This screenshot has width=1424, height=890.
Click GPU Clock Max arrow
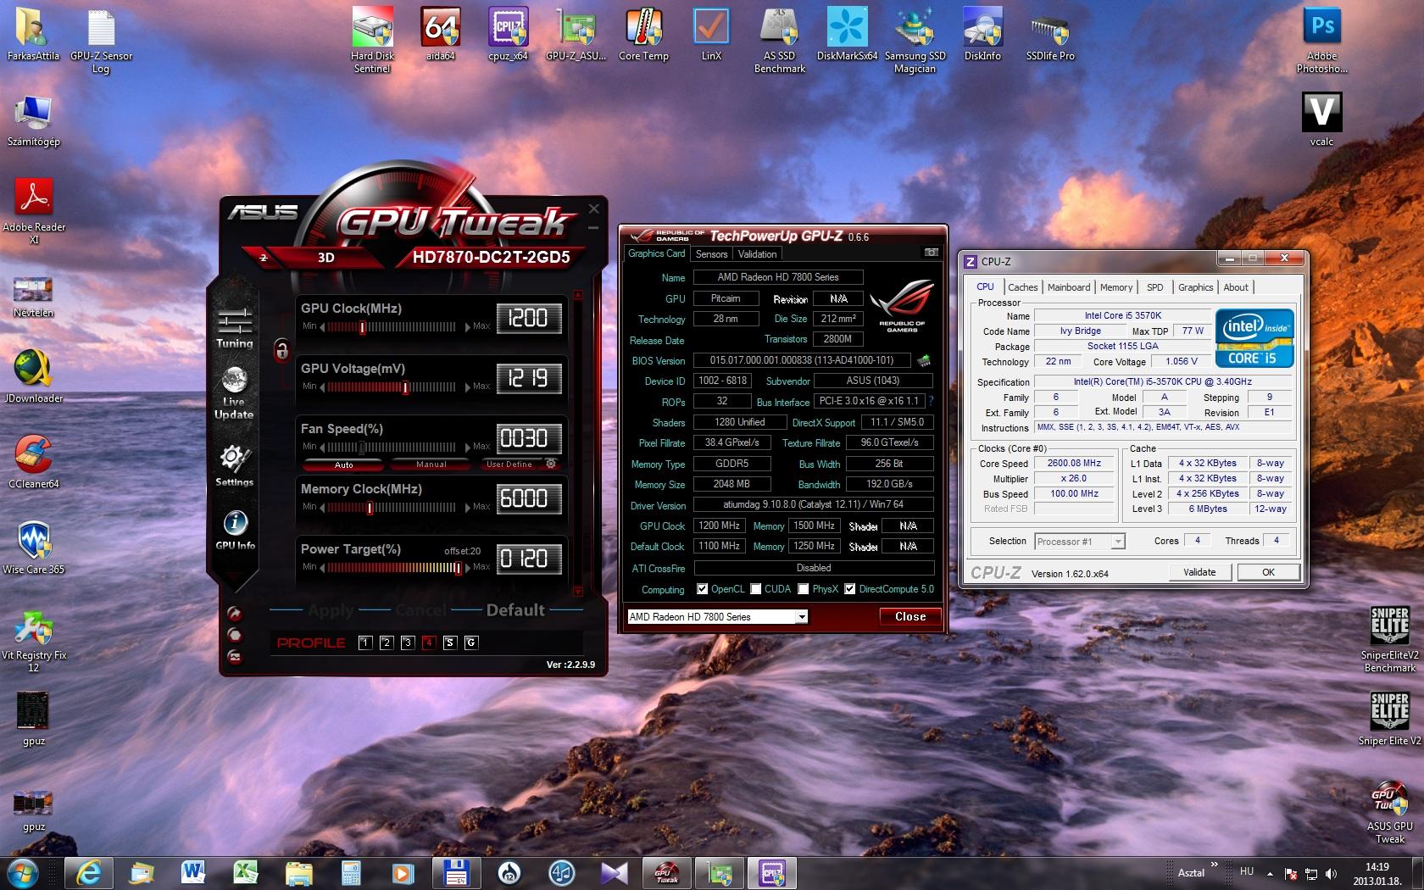(x=468, y=326)
